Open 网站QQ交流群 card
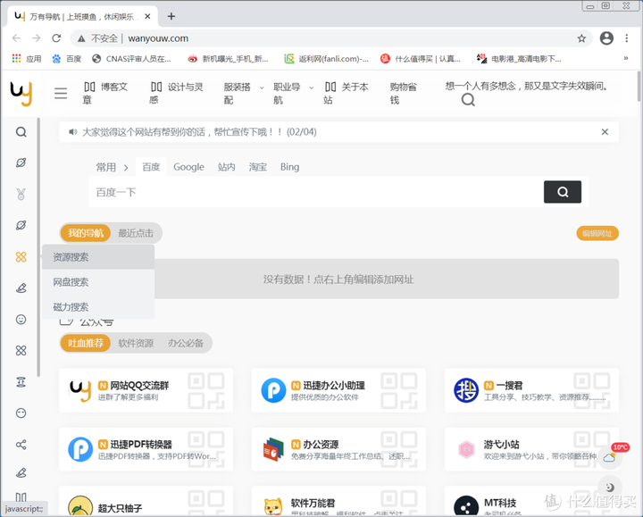Screen dimensions: 643x517 pyautogui.click(x=146, y=390)
